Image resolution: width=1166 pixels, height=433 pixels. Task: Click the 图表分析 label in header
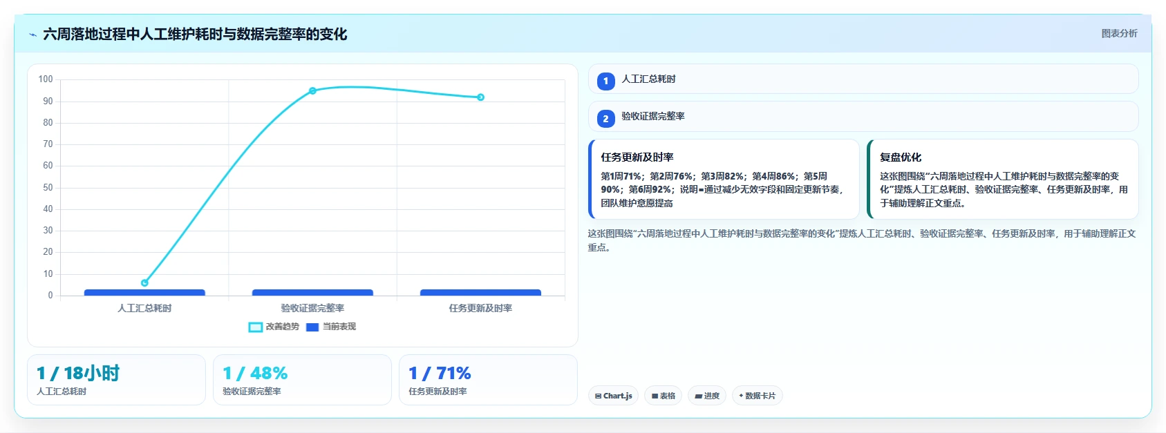tap(1119, 33)
